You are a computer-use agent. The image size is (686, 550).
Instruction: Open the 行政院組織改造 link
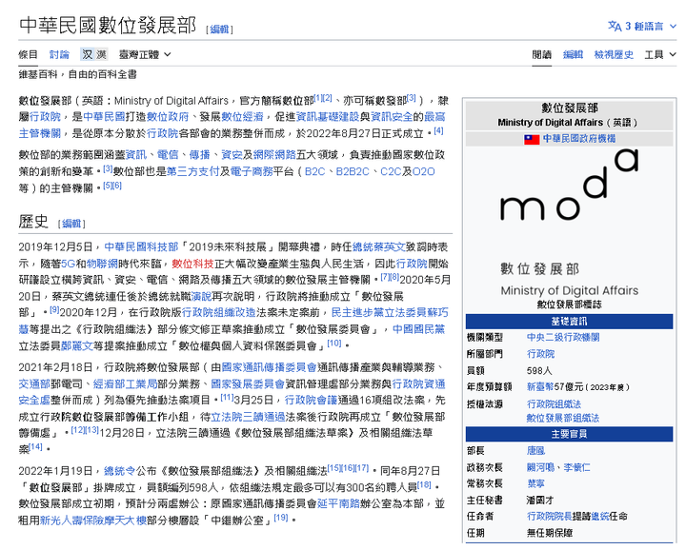(x=218, y=313)
